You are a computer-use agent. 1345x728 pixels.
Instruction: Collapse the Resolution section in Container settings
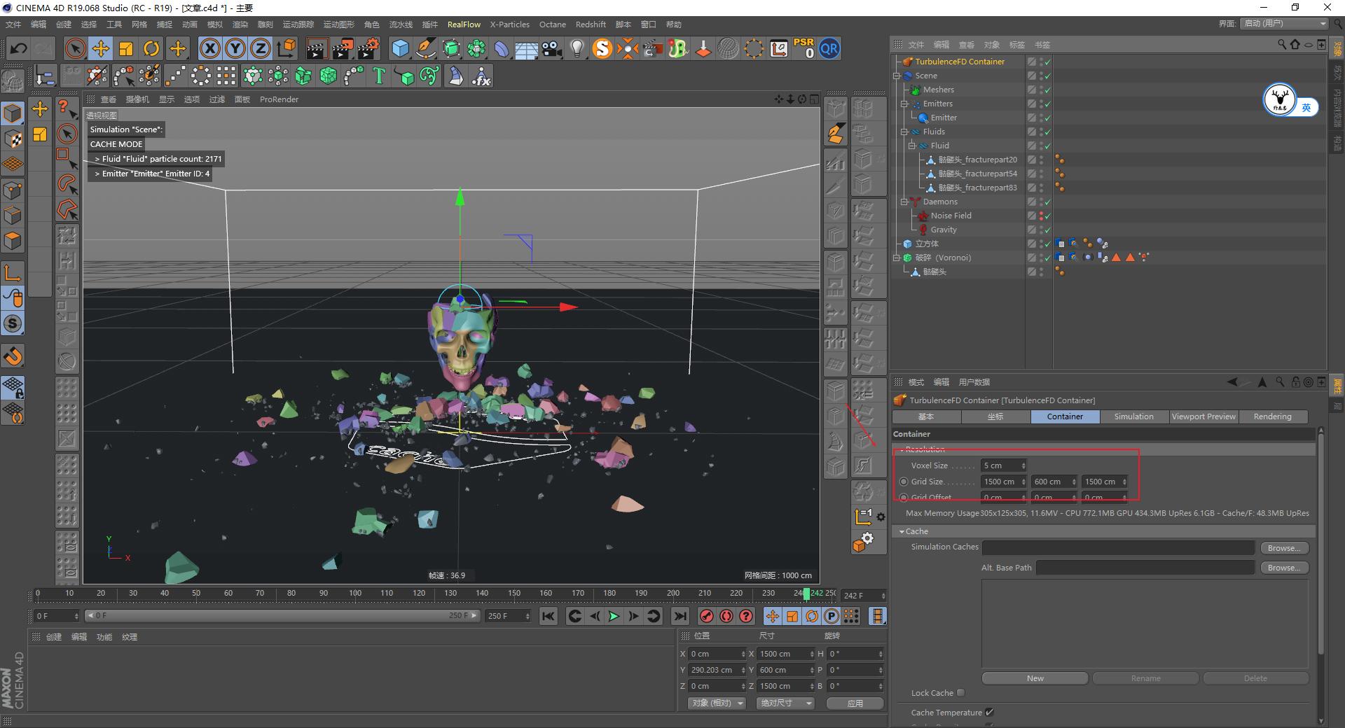click(x=903, y=449)
